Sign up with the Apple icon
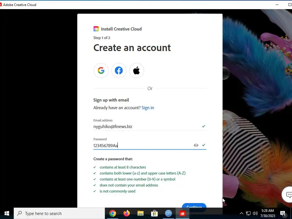Viewport: 292px width, 219px height. coord(137,70)
